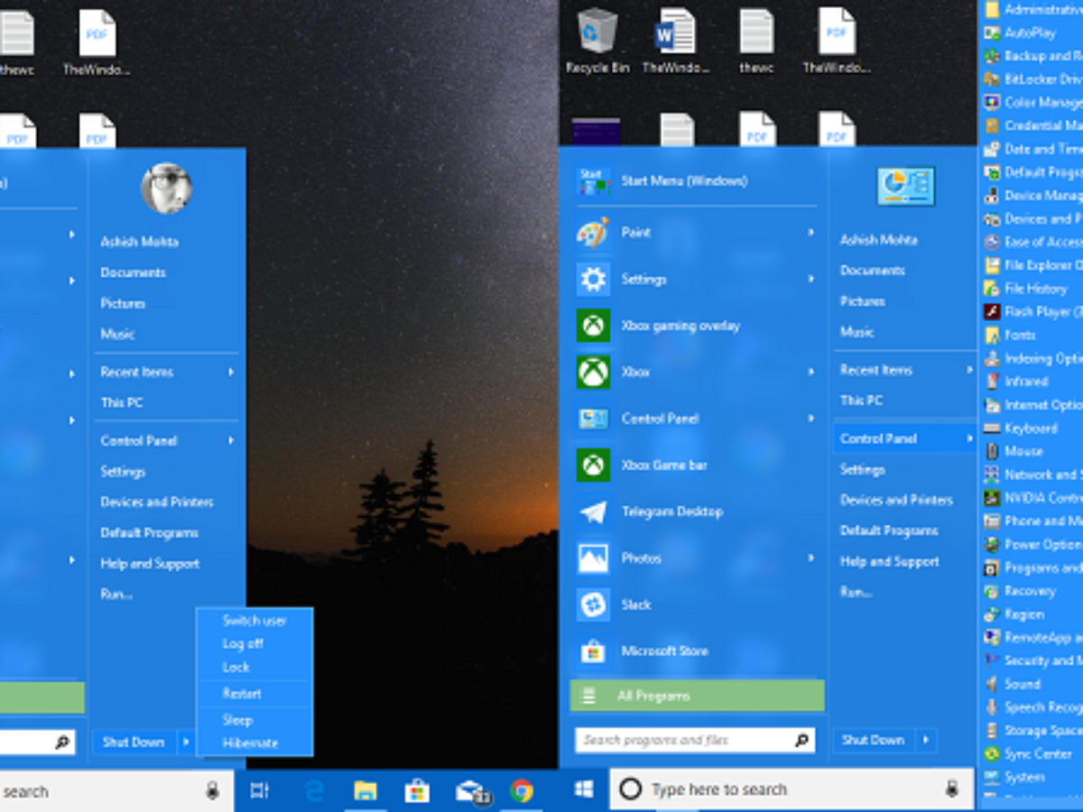
Task: Launch Paint from the programs list
Action: click(695, 233)
